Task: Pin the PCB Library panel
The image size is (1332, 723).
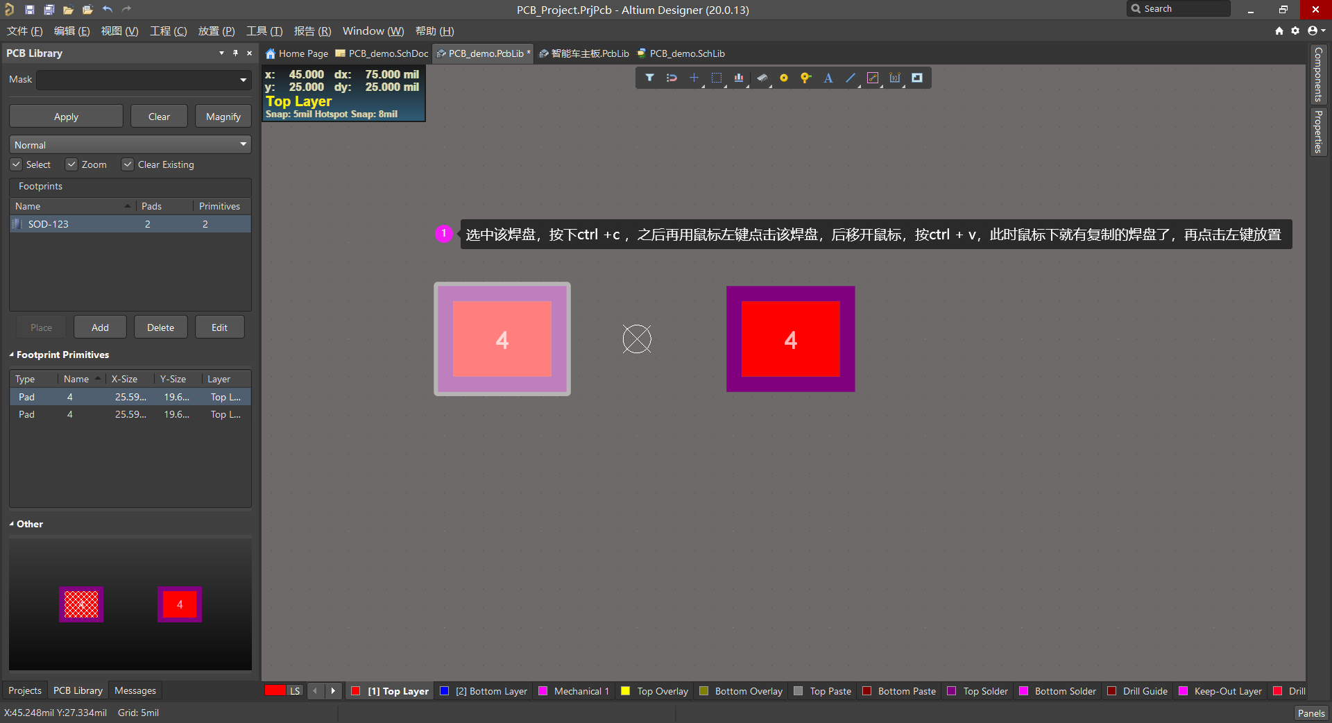Action: (235, 53)
